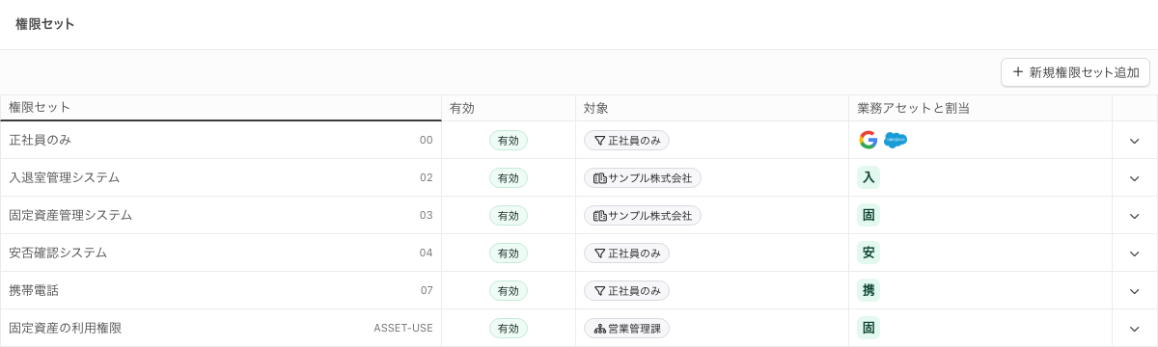Click サンプル株式会社 tag in 入退室管理システム row
The image size is (1158, 347).
coord(643,178)
